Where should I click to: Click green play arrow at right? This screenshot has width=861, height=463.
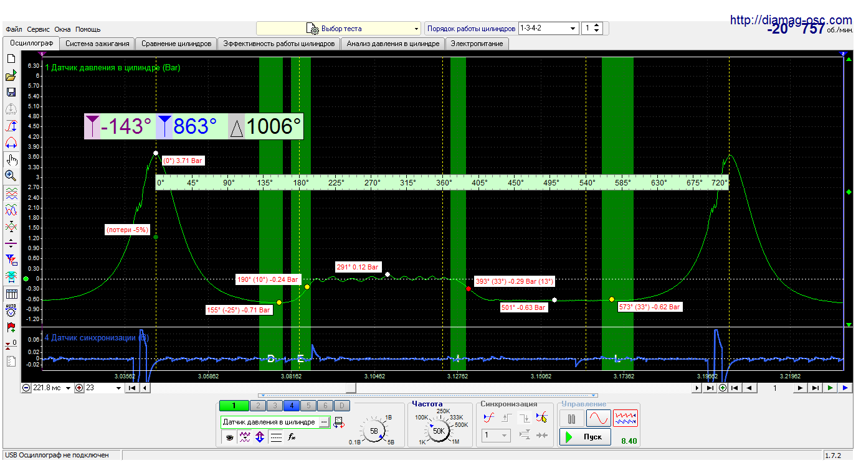[x=830, y=388]
